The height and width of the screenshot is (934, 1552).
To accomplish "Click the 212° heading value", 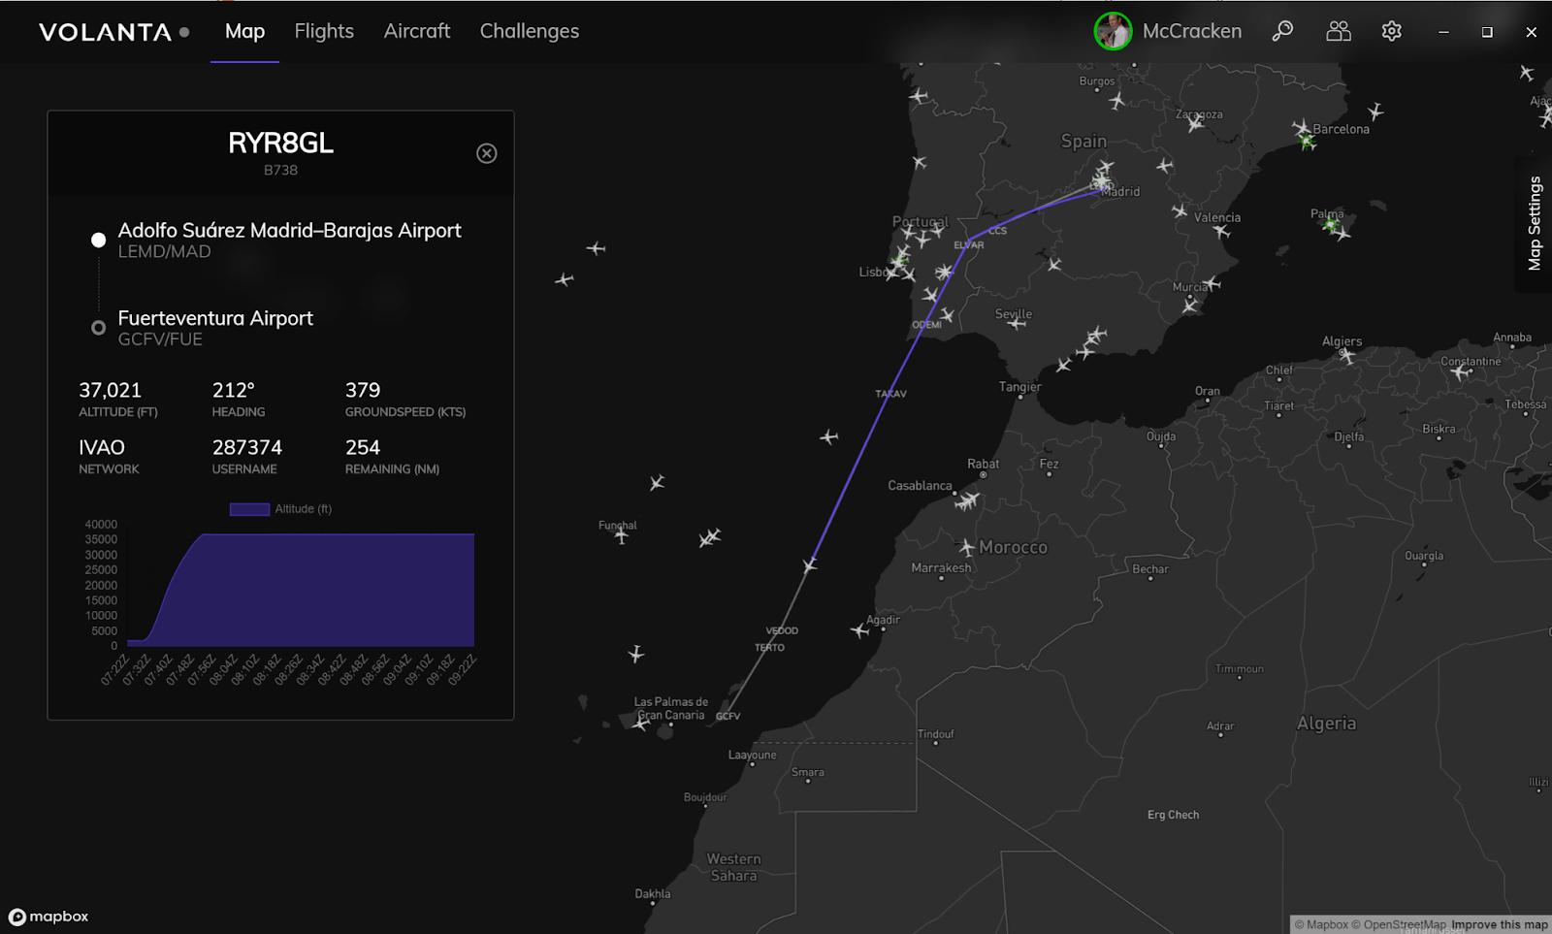I will [234, 390].
